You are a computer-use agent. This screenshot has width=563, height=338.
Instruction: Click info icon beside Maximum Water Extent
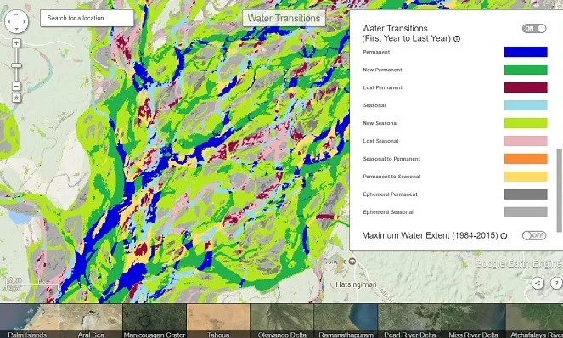[504, 236]
